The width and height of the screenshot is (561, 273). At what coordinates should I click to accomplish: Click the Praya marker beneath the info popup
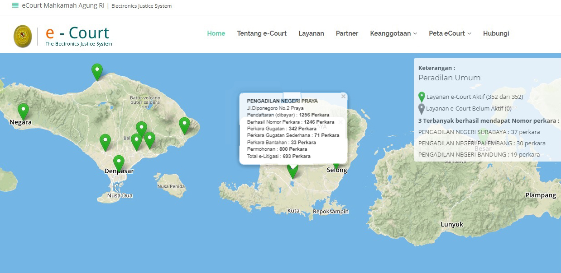pyautogui.click(x=293, y=172)
